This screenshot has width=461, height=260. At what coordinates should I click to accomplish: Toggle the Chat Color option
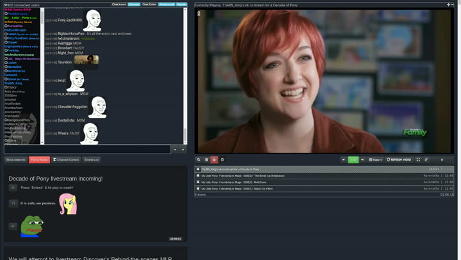tap(149, 4)
